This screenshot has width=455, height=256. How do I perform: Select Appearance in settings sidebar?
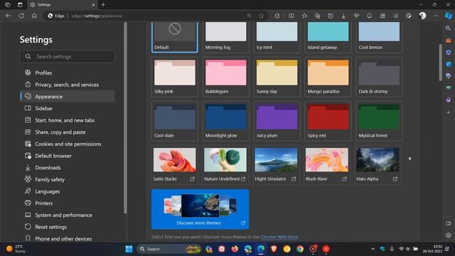[68, 97]
